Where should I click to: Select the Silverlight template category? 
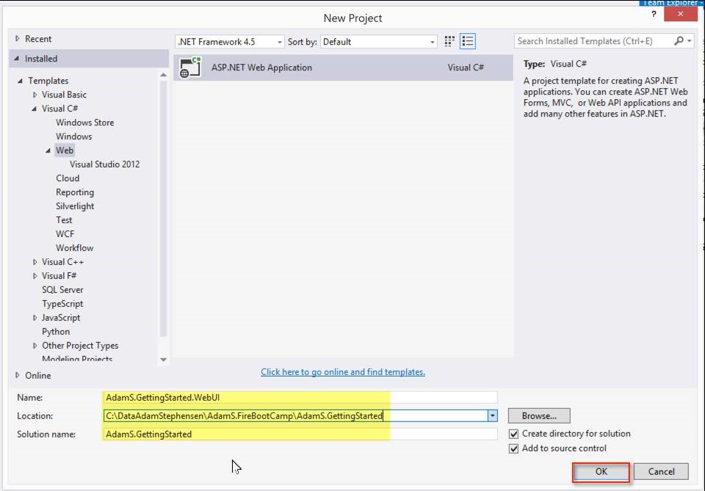pos(75,206)
